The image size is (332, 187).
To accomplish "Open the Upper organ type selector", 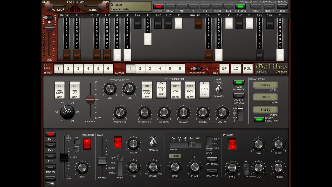I will pyautogui.click(x=265, y=85).
